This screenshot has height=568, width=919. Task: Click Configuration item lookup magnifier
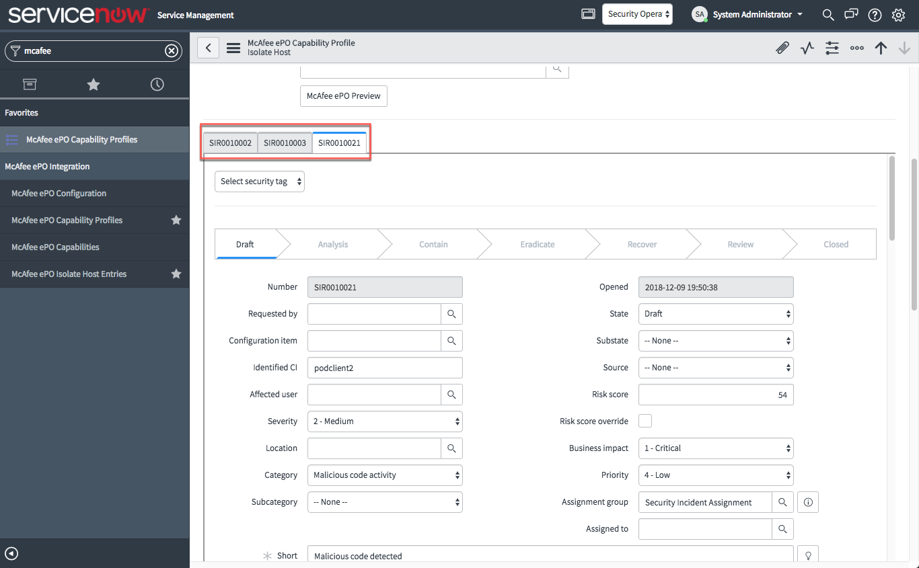(x=451, y=341)
